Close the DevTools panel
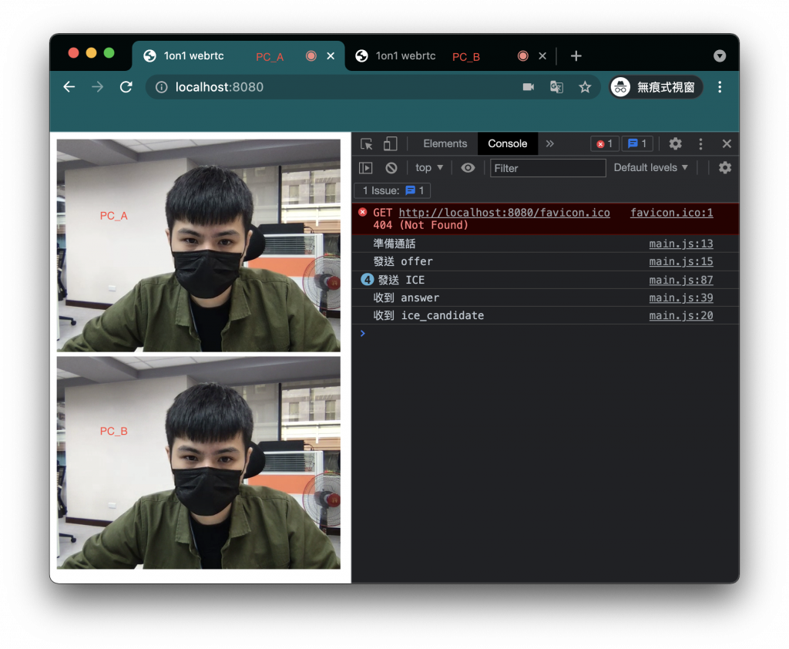The height and width of the screenshot is (649, 789). [x=727, y=144]
